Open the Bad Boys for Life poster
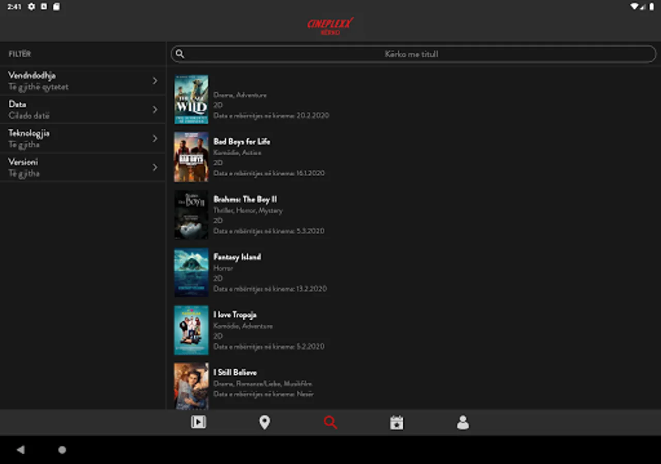The height and width of the screenshot is (464, 661). (x=191, y=157)
